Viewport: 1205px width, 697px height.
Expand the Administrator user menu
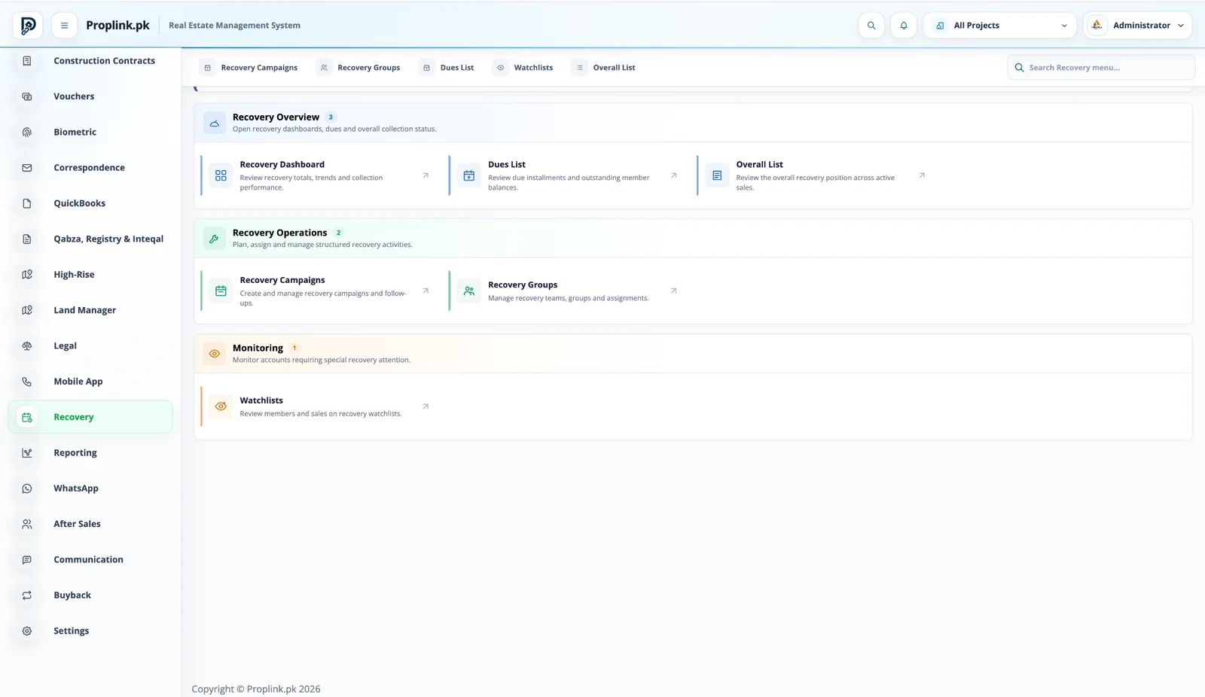point(1138,26)
